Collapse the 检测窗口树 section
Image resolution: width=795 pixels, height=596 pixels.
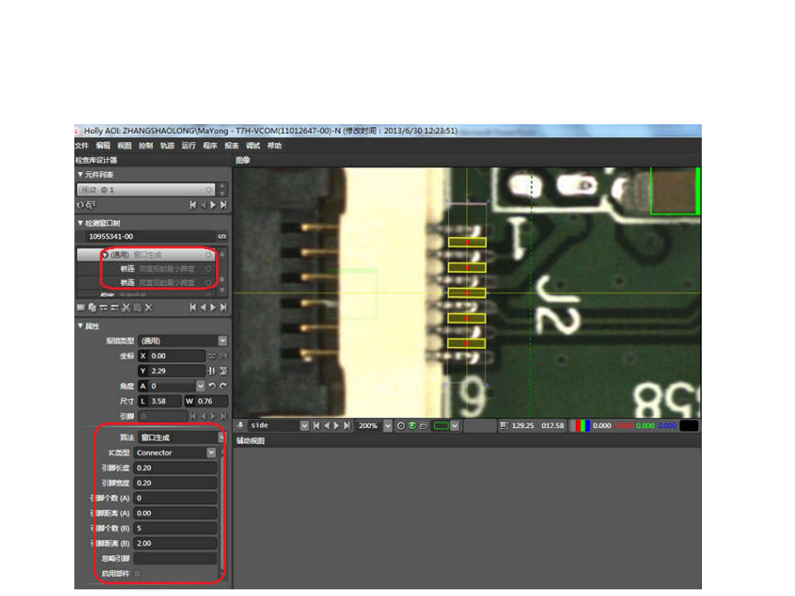click(x=80, y=223)
